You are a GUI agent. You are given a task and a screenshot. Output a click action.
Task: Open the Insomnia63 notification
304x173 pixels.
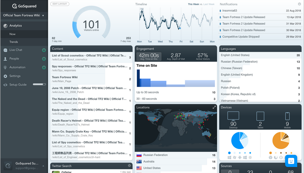[260, 11]
